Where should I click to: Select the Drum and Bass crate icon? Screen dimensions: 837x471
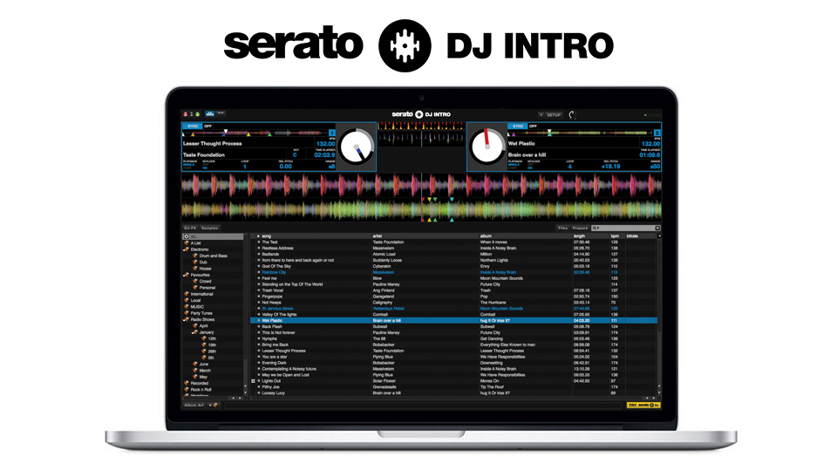click(194, 256)
